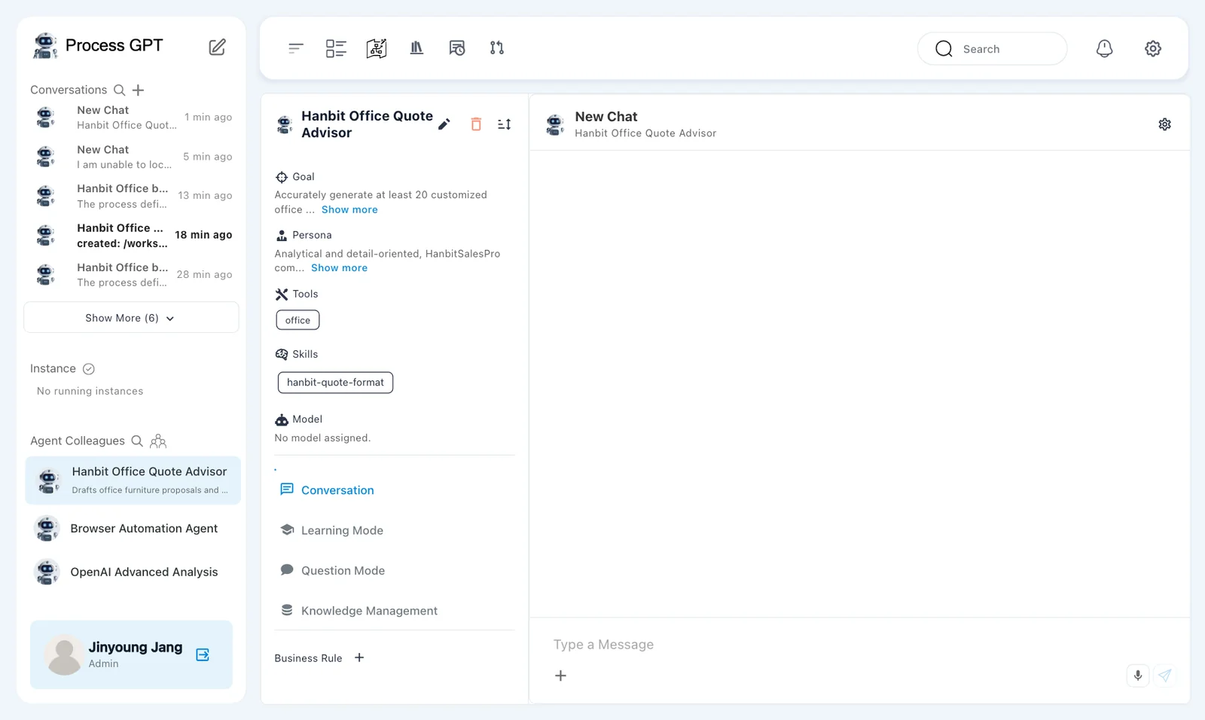Open the New Chat from 5 min ago

click(x=132, y=157)
